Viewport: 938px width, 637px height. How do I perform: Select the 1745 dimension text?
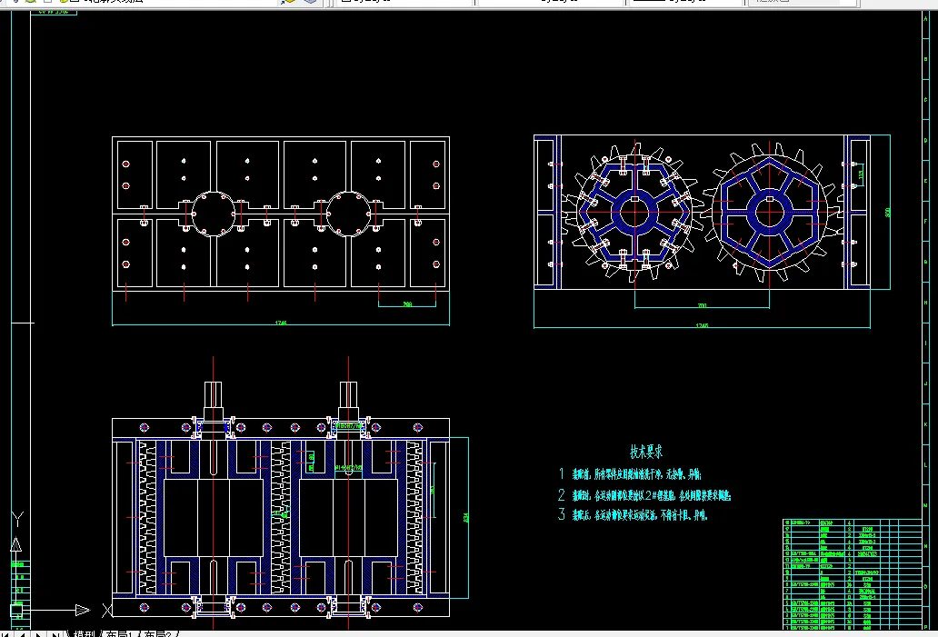click(281, 323)
